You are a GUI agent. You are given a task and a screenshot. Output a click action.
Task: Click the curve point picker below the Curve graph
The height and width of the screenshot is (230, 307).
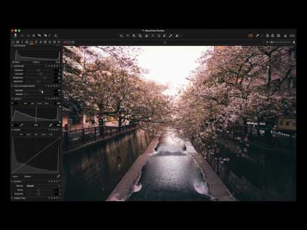[x=58, y=176]
